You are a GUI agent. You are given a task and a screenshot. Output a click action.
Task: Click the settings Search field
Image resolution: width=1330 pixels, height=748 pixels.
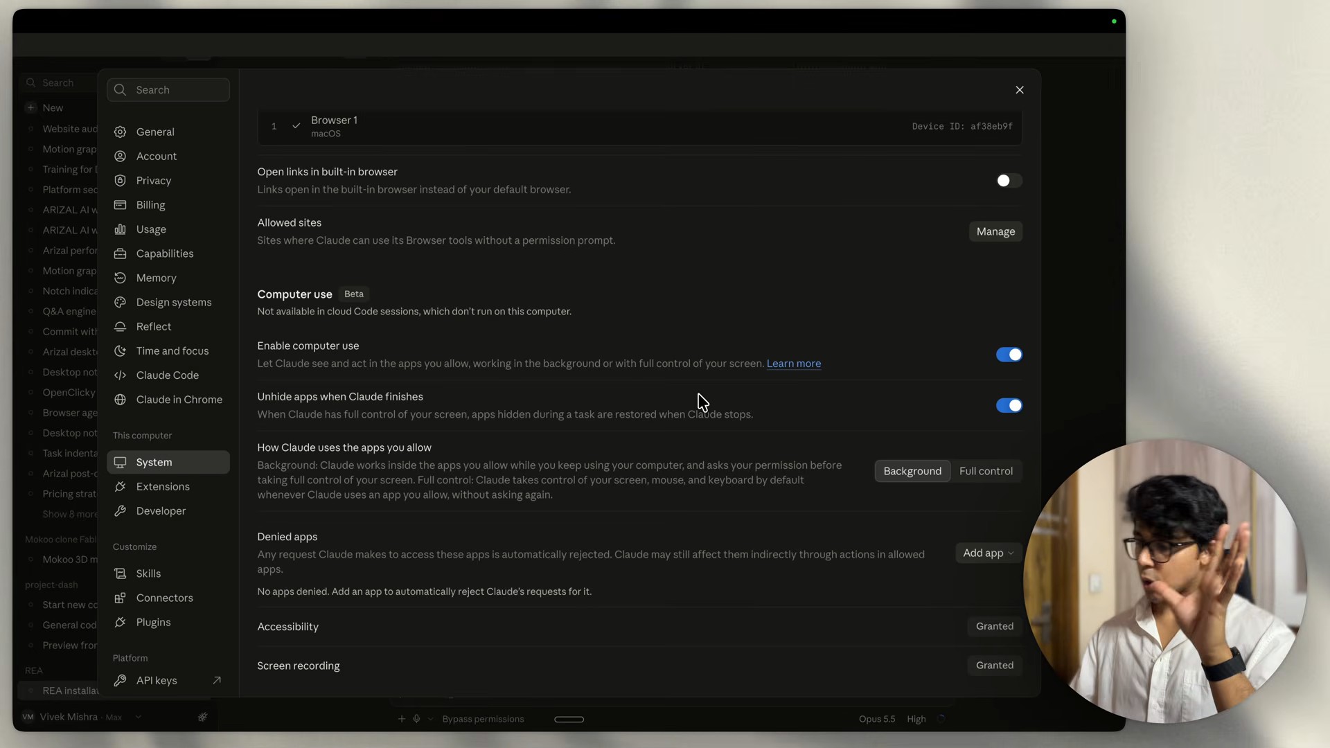(x=168, y=90)
